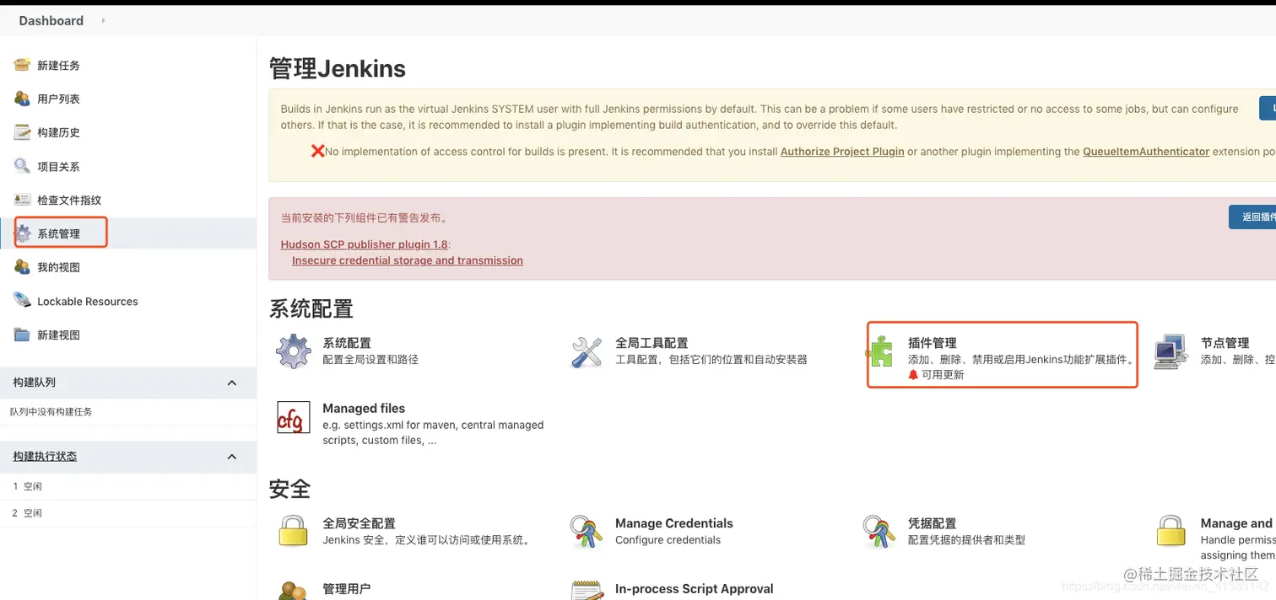1276x600 pixels.
Task: Open Insecure credential storage and transmission link
Action: [x=408, y=260]
